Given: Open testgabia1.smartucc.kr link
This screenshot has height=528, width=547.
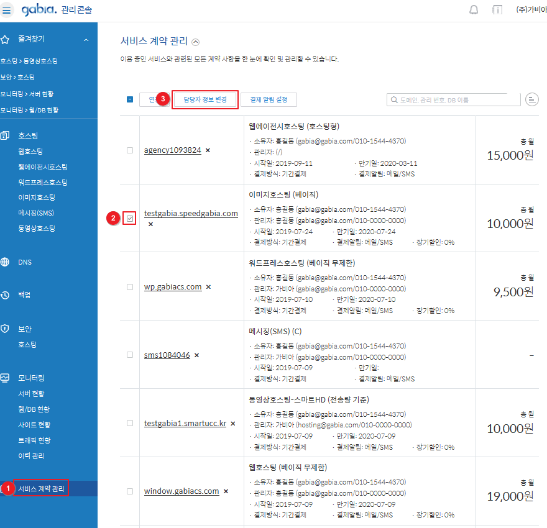Looking at the screenshot, I should 185,424.
